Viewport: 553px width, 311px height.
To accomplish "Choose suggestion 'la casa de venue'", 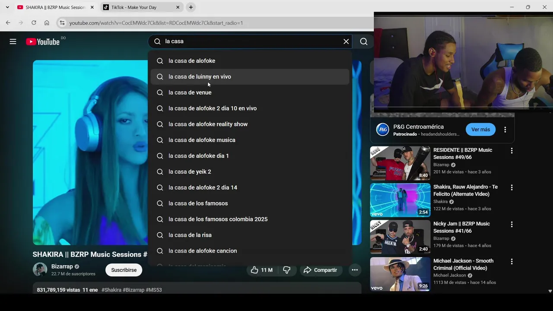I will click(x=250, y=92).
